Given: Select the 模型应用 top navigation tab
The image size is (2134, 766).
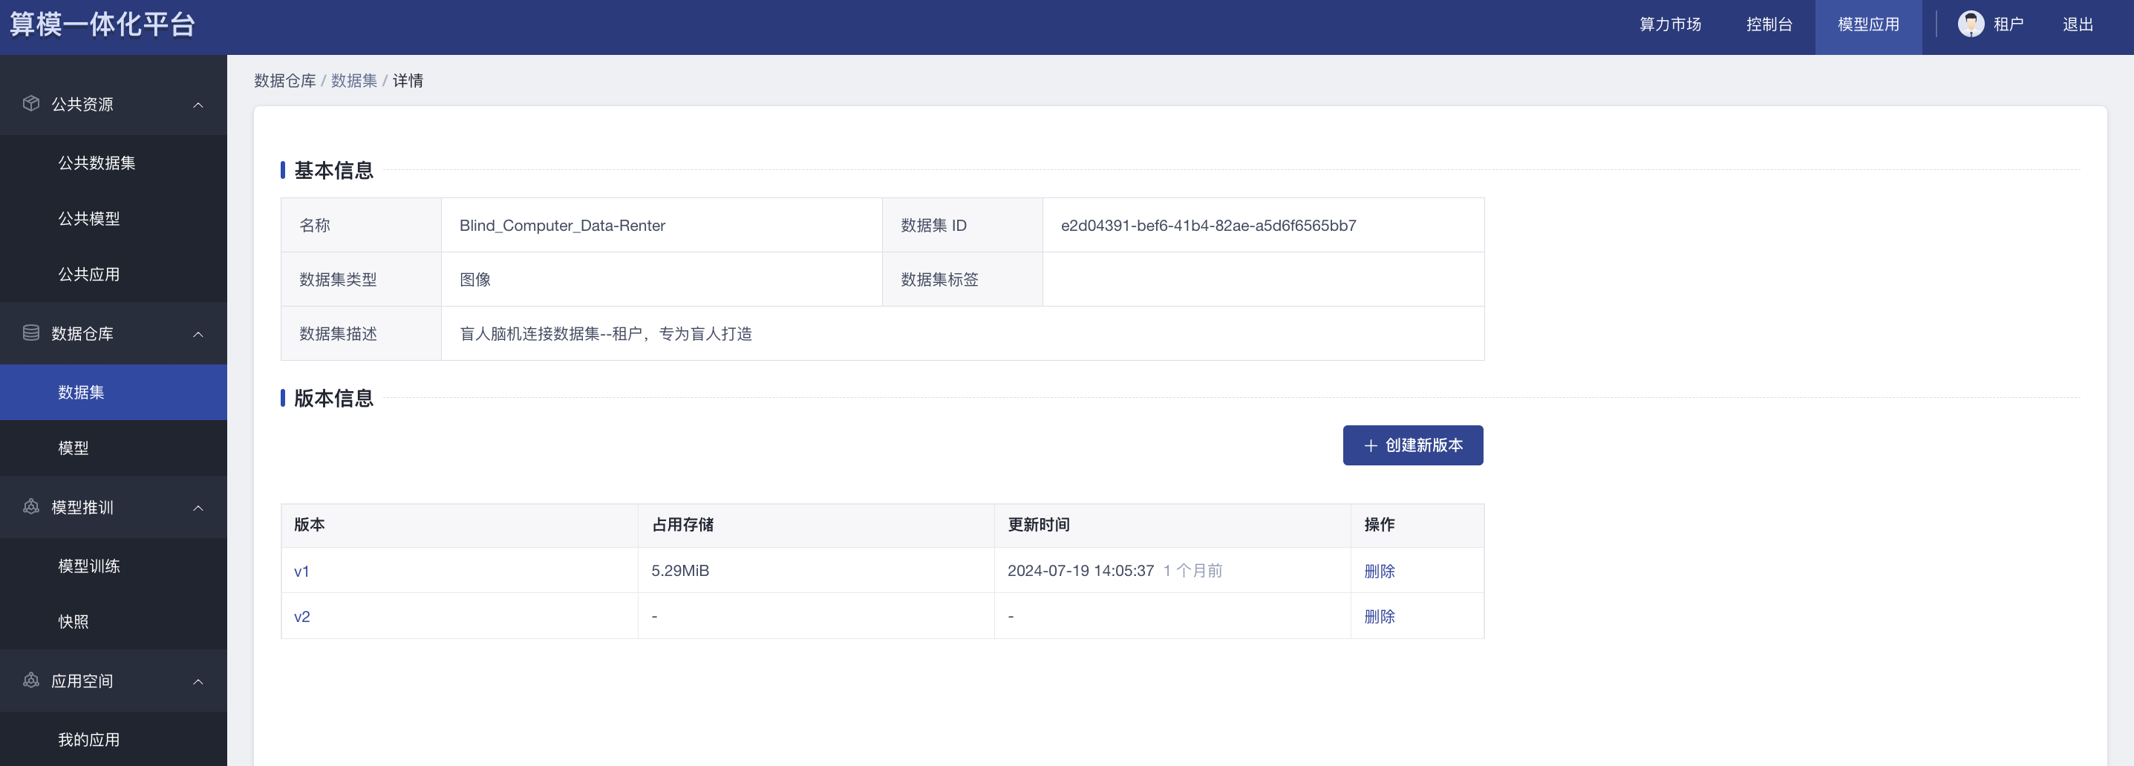Looking at the screenshot, I should (1868, 24).
